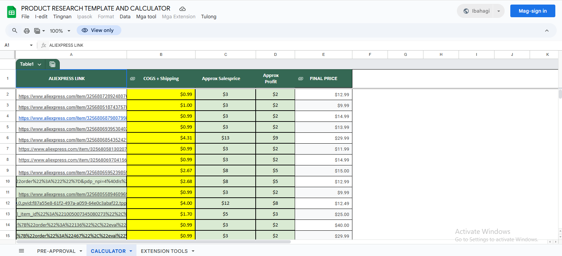This screenshot has height=256, width=562.
Task: Collapse the toolbar with the up chevron
Action: 547,31
